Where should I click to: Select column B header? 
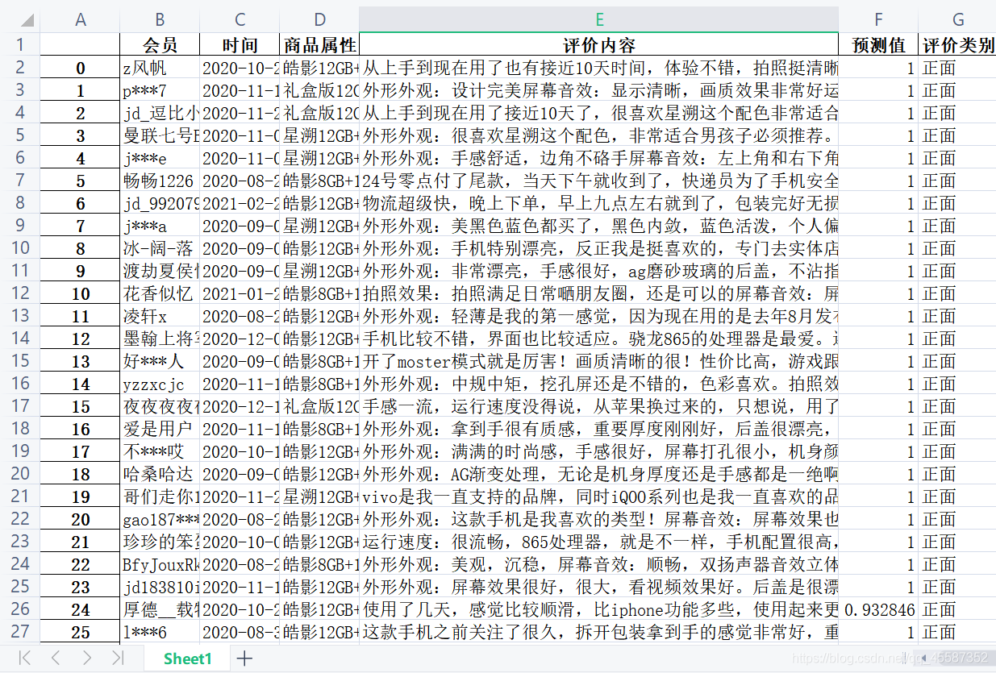click(160, 20)
